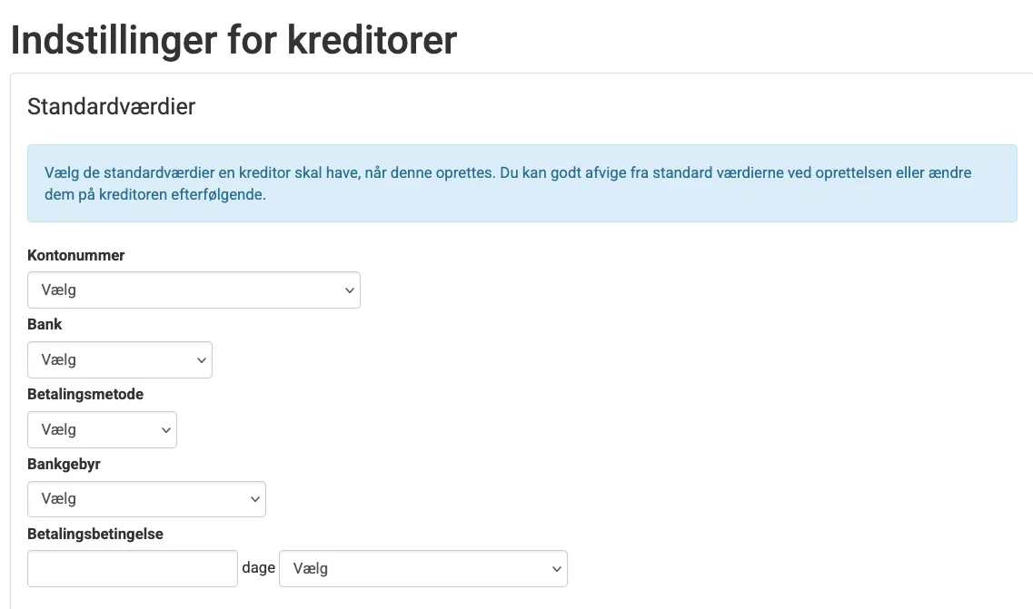Click the dage text next to the input
Screen dimensions: 1033x609
click(259, 567)
